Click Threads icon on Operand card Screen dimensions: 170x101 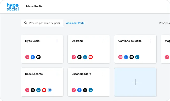pos(79,57)
